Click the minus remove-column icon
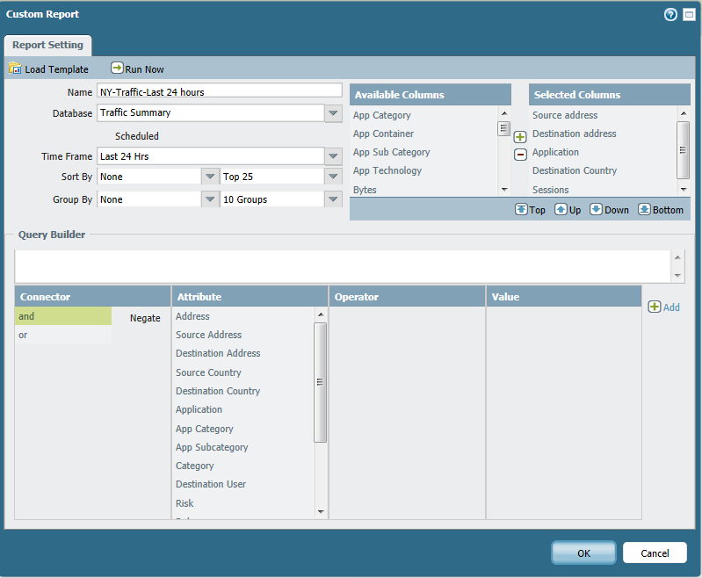This screenshot has width=702, height=578. [x=520, y=155]
